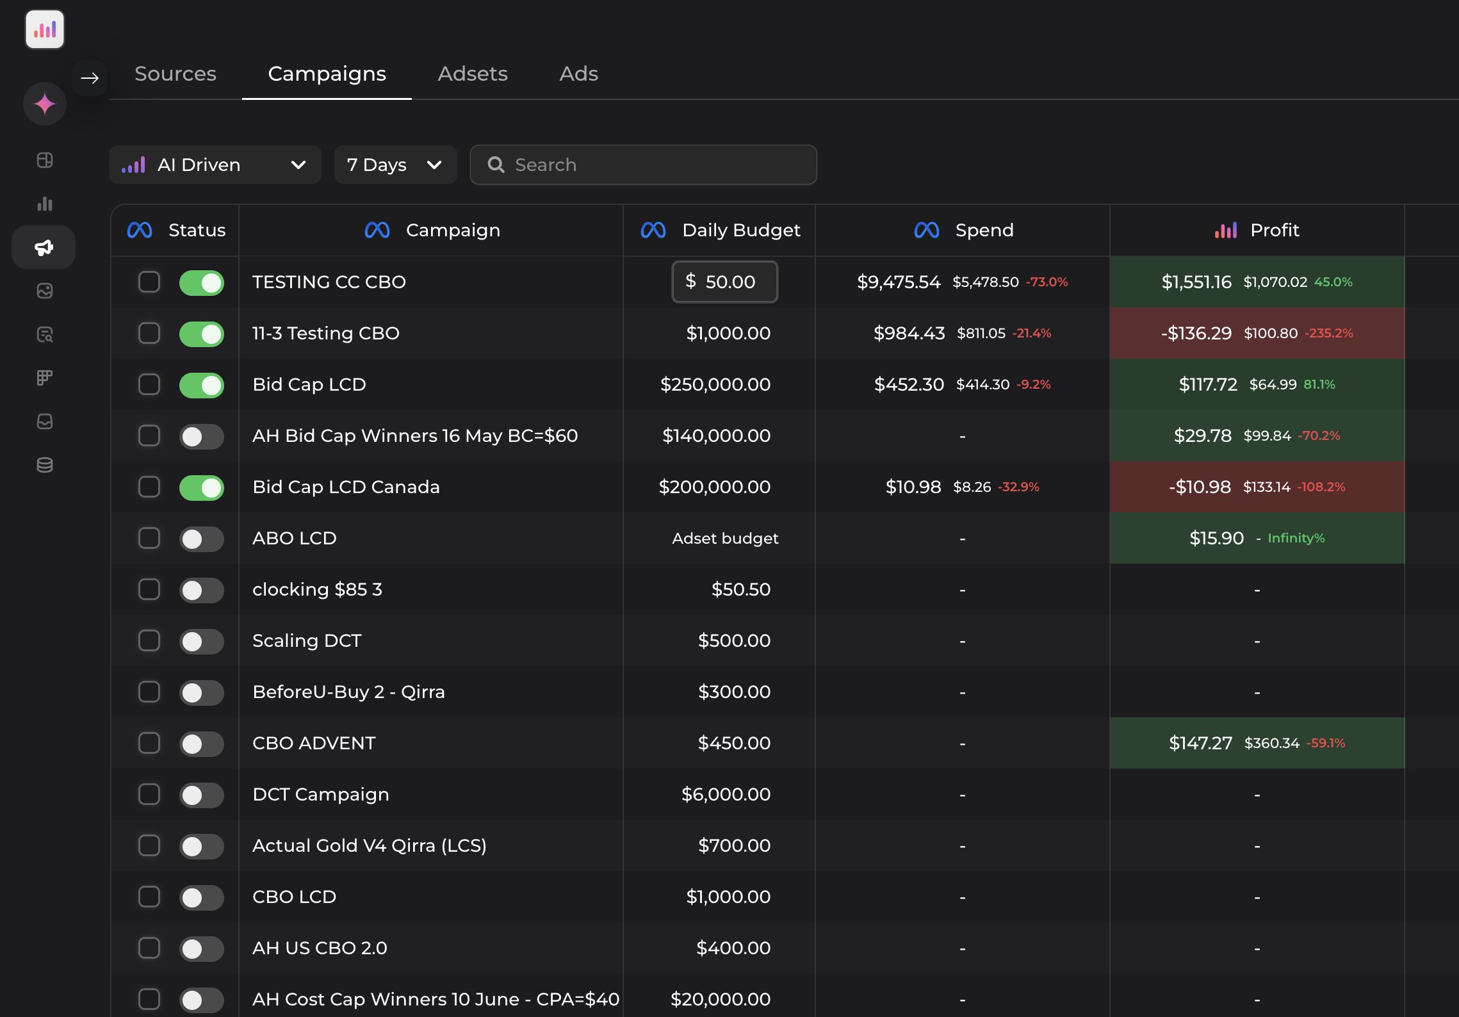Collapse the sidebar with the arrow button

click(x=90, y=78)
